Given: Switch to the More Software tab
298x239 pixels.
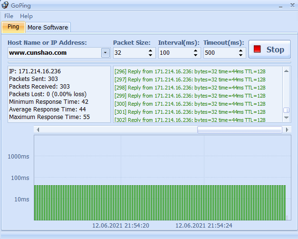Looking at the screenshot, I should point(48,27).
